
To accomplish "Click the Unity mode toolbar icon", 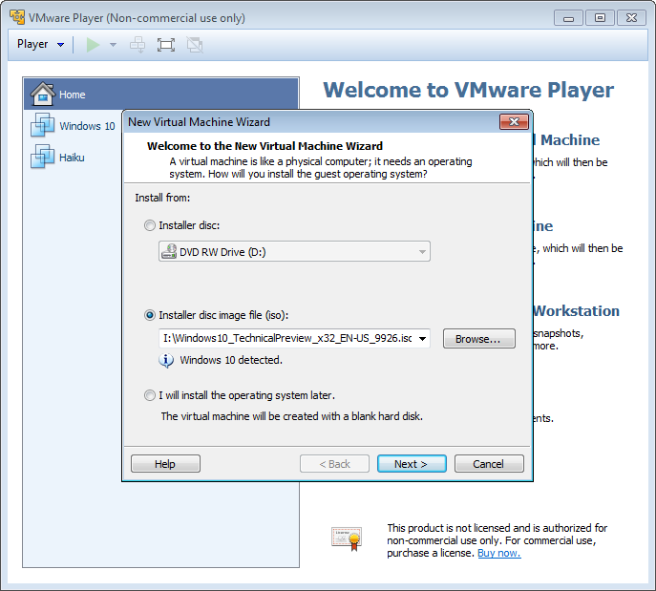I will coord(195,45).
